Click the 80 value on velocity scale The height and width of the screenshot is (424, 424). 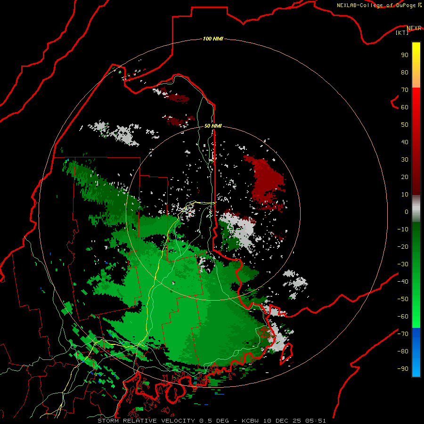click(405, 72)
